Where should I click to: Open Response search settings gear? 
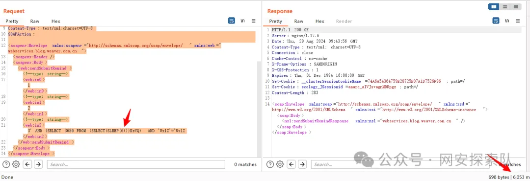coord(280,164)
